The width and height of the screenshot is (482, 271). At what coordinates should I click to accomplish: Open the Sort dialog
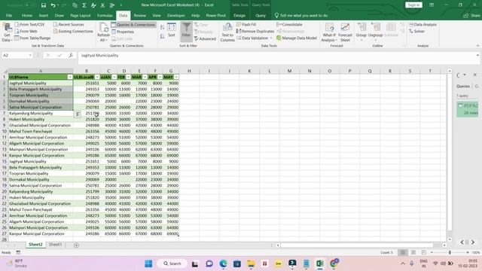[172, 30]
